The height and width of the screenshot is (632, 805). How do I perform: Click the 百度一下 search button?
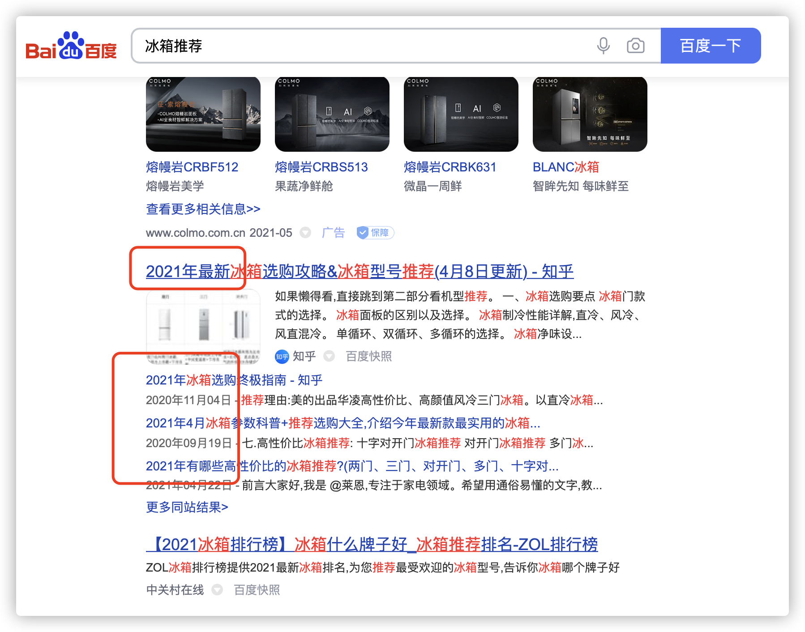[711, 46]
